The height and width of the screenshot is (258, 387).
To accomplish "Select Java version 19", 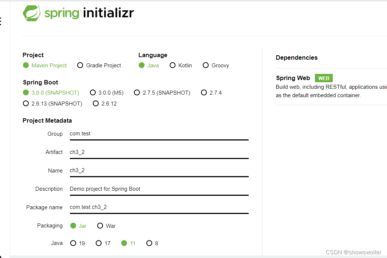I will coord(73,243).
